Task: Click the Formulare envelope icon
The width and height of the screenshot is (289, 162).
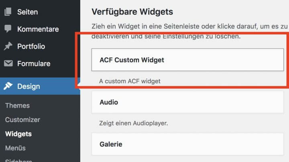Action: coord(8,63)
